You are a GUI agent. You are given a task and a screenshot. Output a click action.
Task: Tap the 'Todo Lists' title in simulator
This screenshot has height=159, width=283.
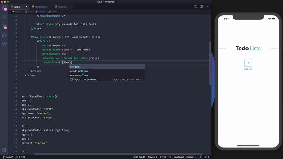coord(248,48)
